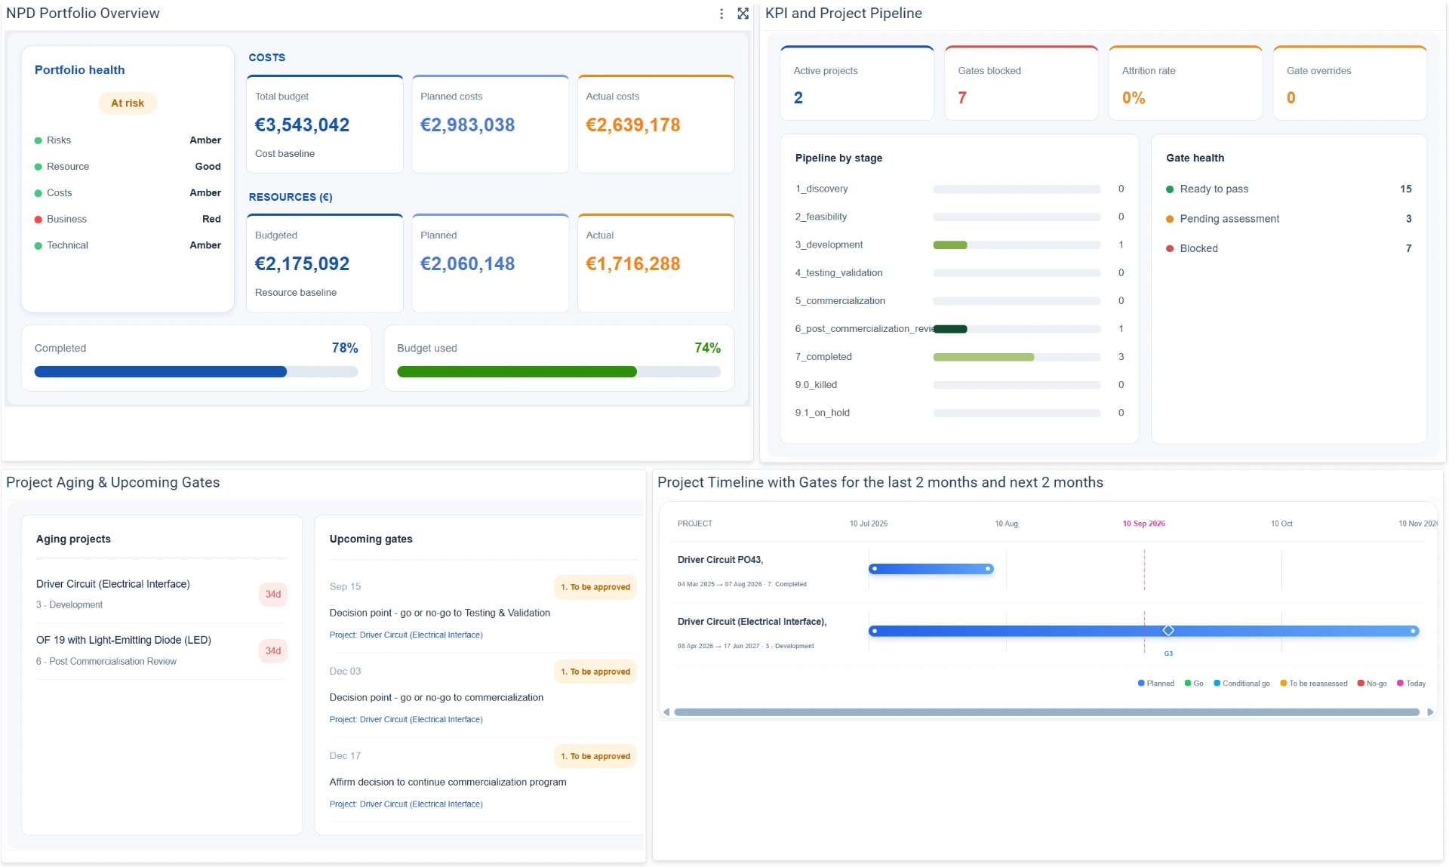This screenshot has width=1449, height=867.
Task: Open Driver Circuit project link under Dec 03
Action: click(x=406, y=720)
